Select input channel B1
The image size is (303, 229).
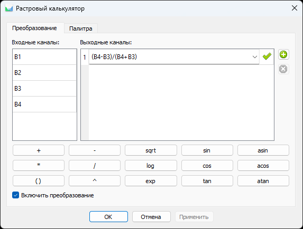(44, 57)
